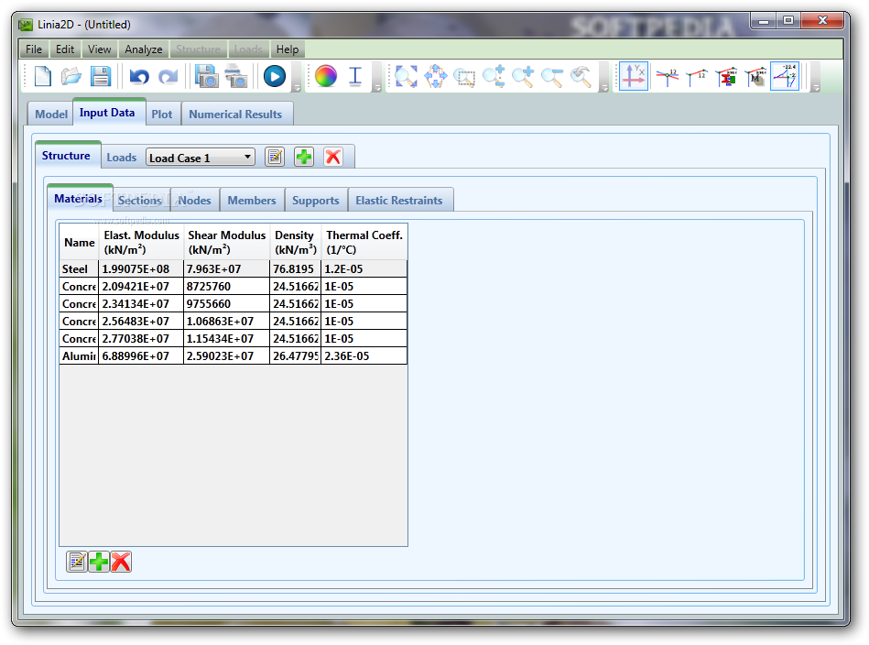This screenshot has width=869, height=645.
Task: Toggle section shapes display icon
Action: [726, 77]
